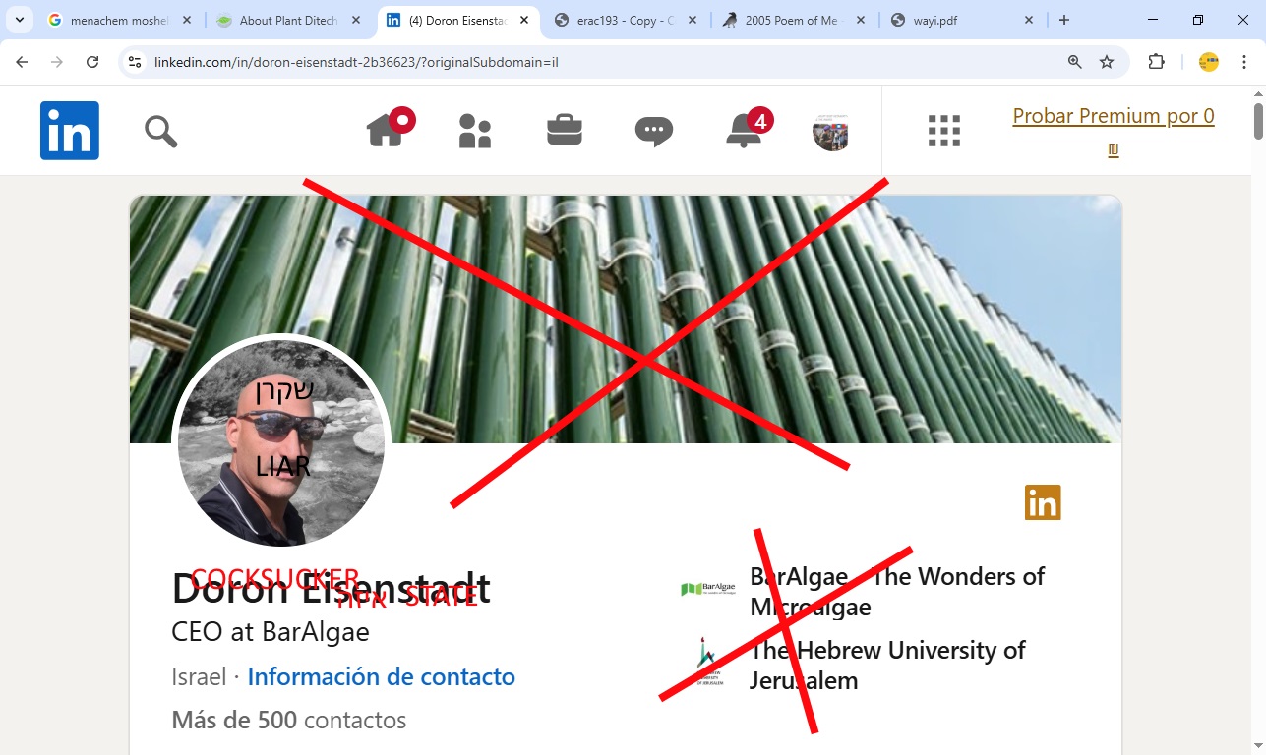The height and width of the screenshot is (755, 1266).
Task: Click the BarAlgae company logo
Action: point(707,589)
